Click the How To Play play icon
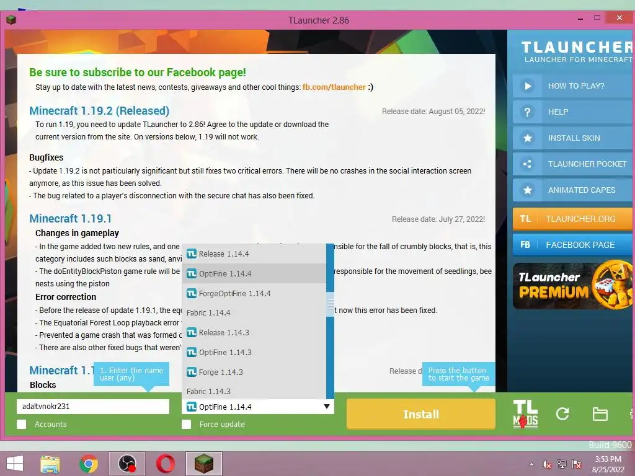The width and height of the screenshot is (635, 476). (x=527, y=86)
